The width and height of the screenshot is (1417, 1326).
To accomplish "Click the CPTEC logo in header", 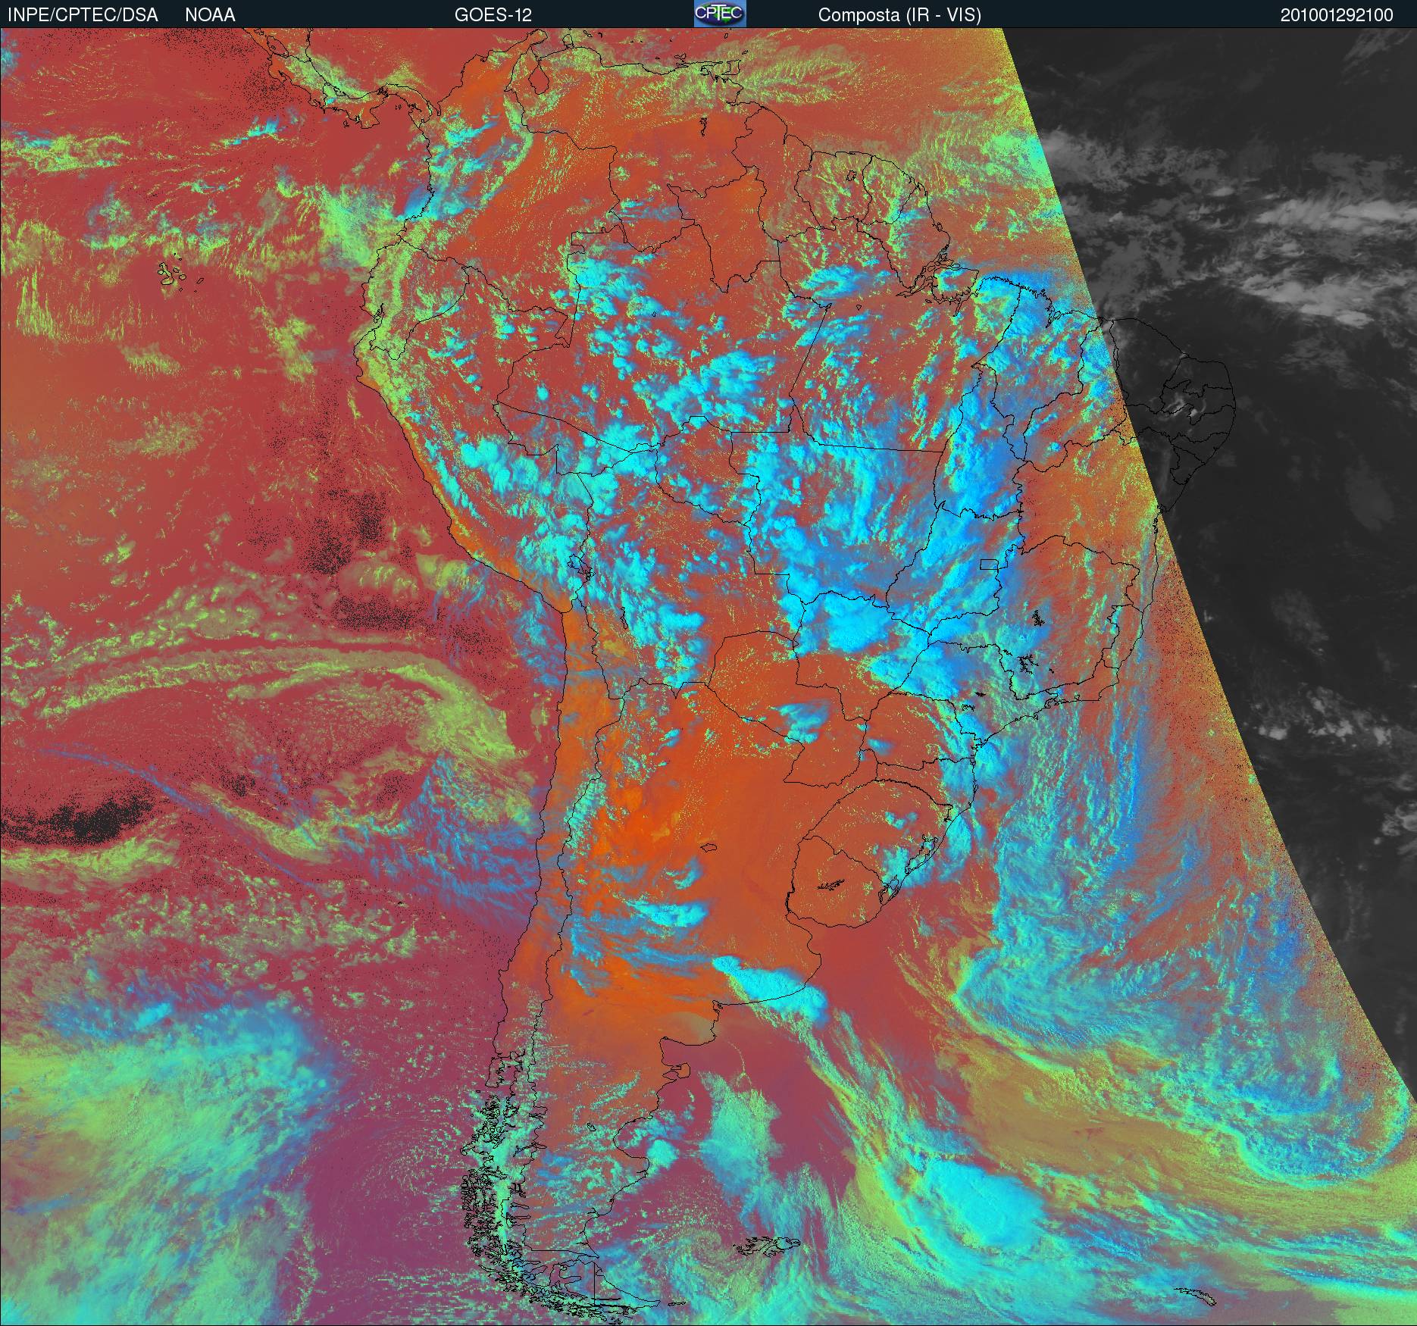I will (720, 14).
